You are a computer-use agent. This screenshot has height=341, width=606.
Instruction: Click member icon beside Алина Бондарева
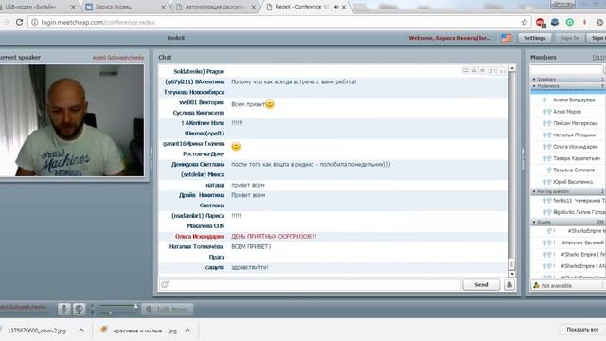pos(544,99)
